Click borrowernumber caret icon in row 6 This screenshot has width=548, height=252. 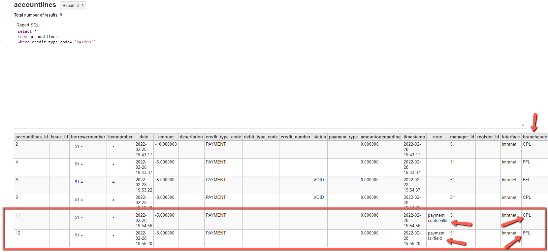pos(82,182)
